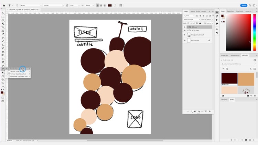The height and width of the screenshot is (145, 258).
Task: Pick the Zoom tool in the toolbar
Action: pos(3,83)
